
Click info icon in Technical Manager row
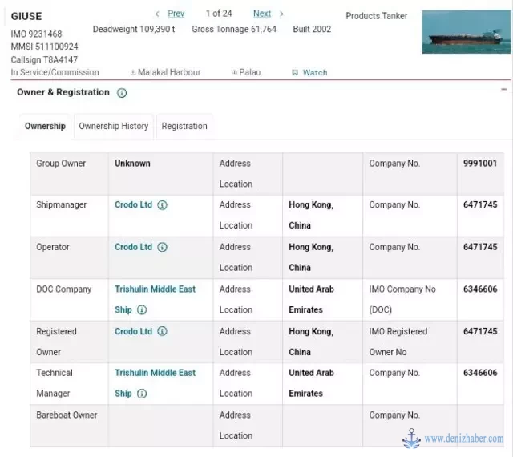(x=142, y=394)
